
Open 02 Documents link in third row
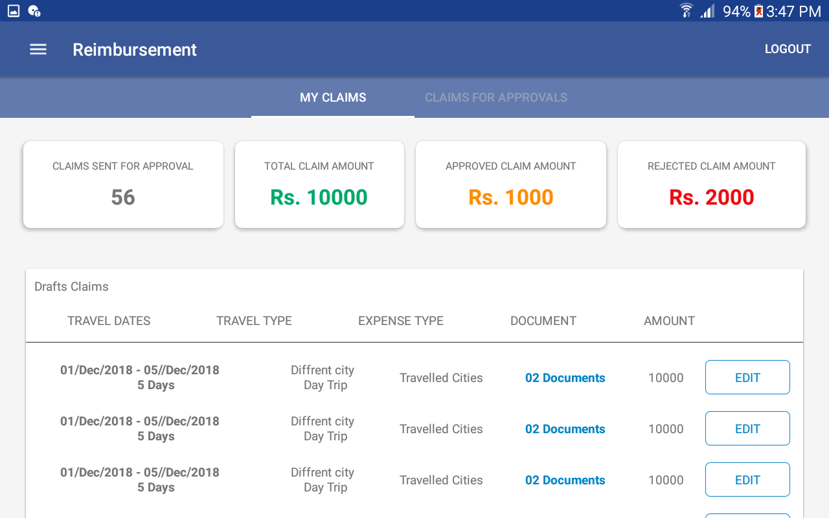[565, 480]
